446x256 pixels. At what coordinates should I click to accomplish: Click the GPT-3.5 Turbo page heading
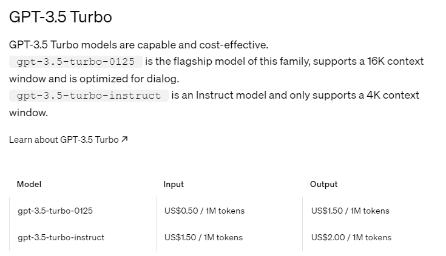click(x=61, y=17)
